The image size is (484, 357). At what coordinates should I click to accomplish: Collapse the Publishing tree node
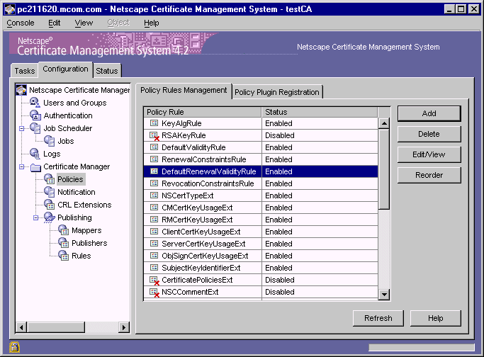tap(36, 218)
